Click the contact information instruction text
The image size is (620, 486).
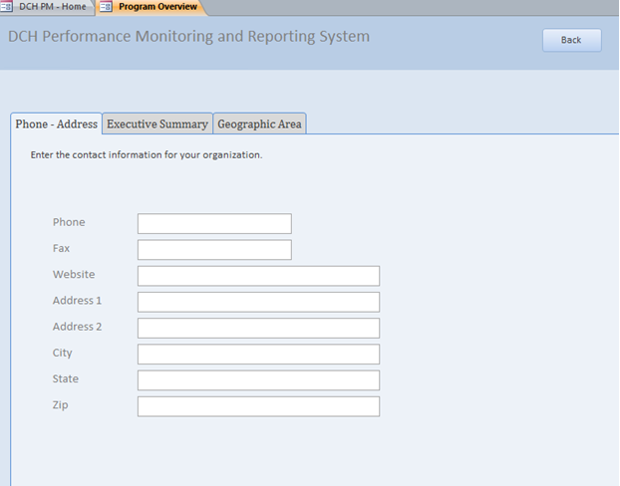point(147,155)
